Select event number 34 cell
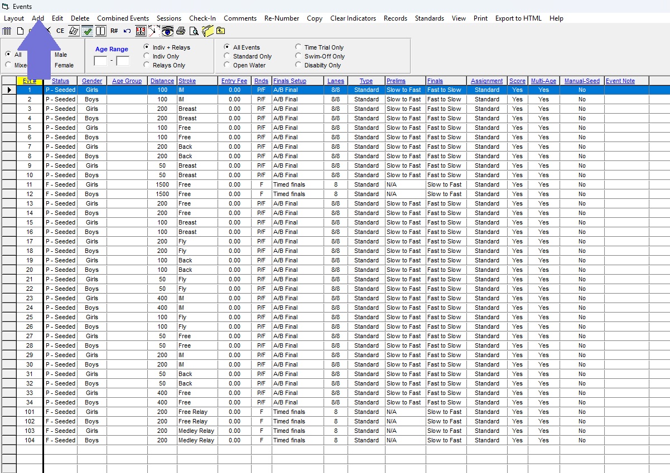 pyautogui.click(x=30, y=402)
